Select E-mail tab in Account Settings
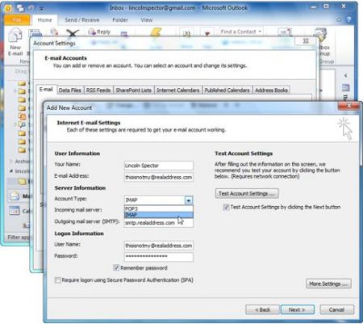The image size is (363, 324). tap(46, 90)
